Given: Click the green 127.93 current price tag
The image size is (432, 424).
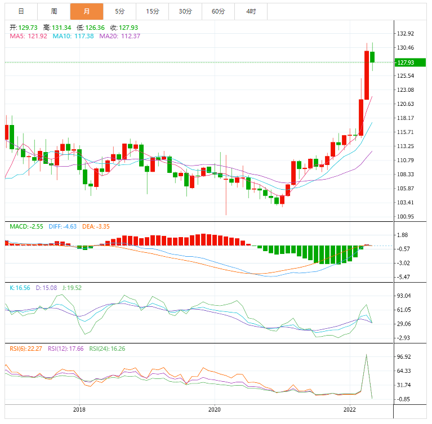Looking at the screenshot, I should point(410,63).
